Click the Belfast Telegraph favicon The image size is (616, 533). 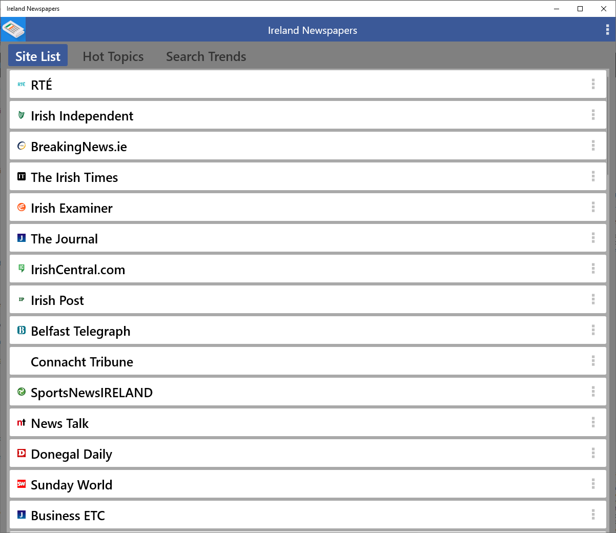22,330
